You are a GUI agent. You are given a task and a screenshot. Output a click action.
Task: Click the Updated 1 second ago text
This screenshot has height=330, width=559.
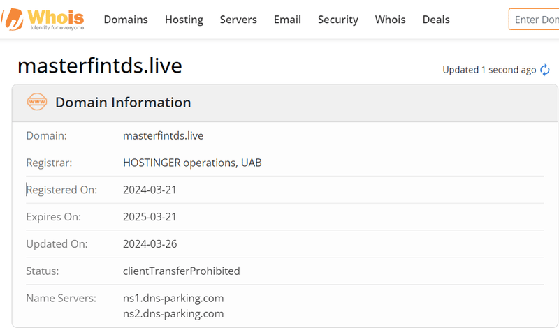[x=489, y=70]
